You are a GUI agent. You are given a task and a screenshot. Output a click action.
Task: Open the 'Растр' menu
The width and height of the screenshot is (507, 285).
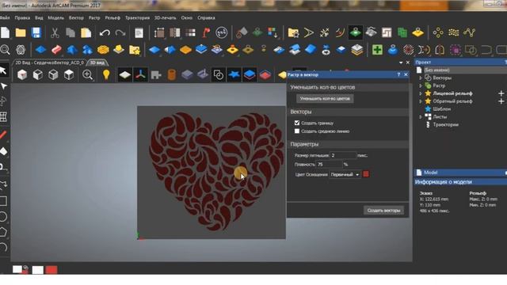(x=94, y=17)
